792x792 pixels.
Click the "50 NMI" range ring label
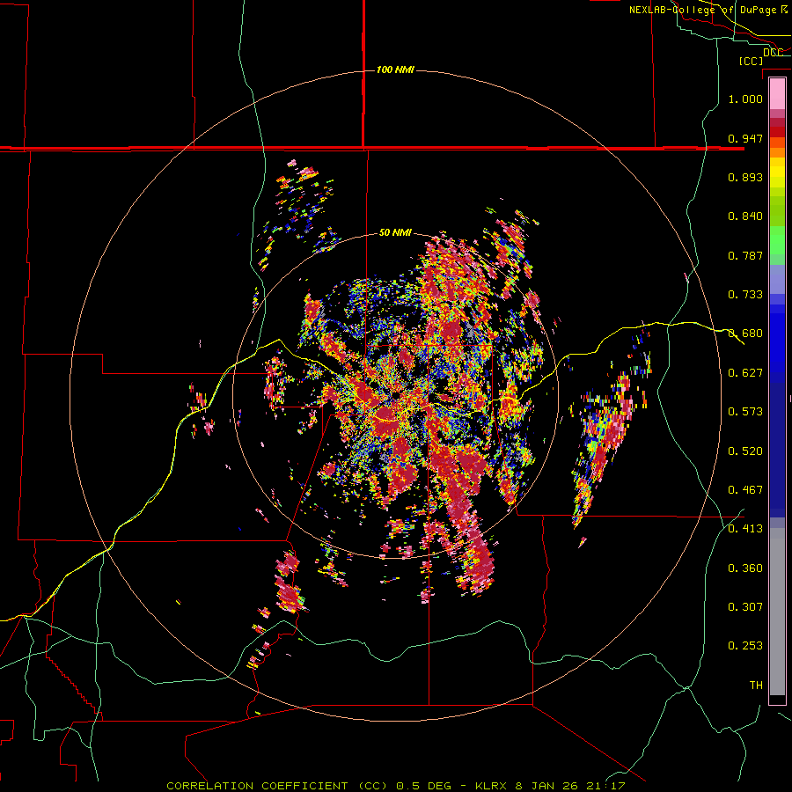tap(395, 232)
